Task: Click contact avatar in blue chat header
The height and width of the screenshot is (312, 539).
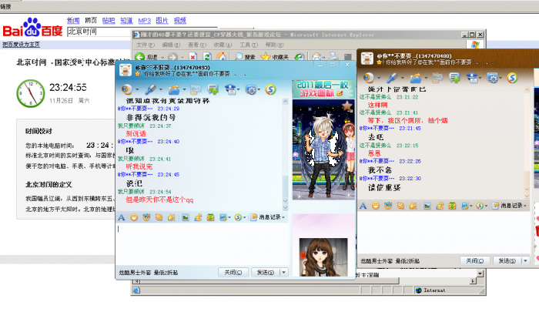Action: pyautogui.click(x=126, y=70)
